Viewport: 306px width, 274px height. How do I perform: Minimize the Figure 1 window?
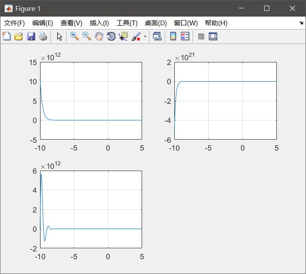[x=241, y=8]
